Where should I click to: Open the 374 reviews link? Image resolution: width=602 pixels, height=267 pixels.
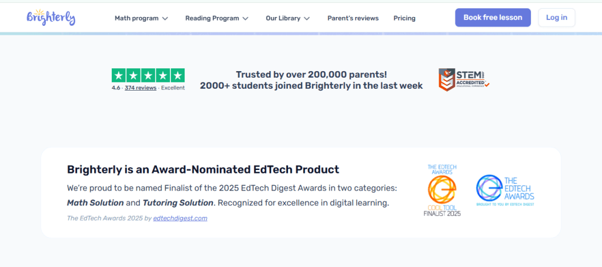(141, 88)
